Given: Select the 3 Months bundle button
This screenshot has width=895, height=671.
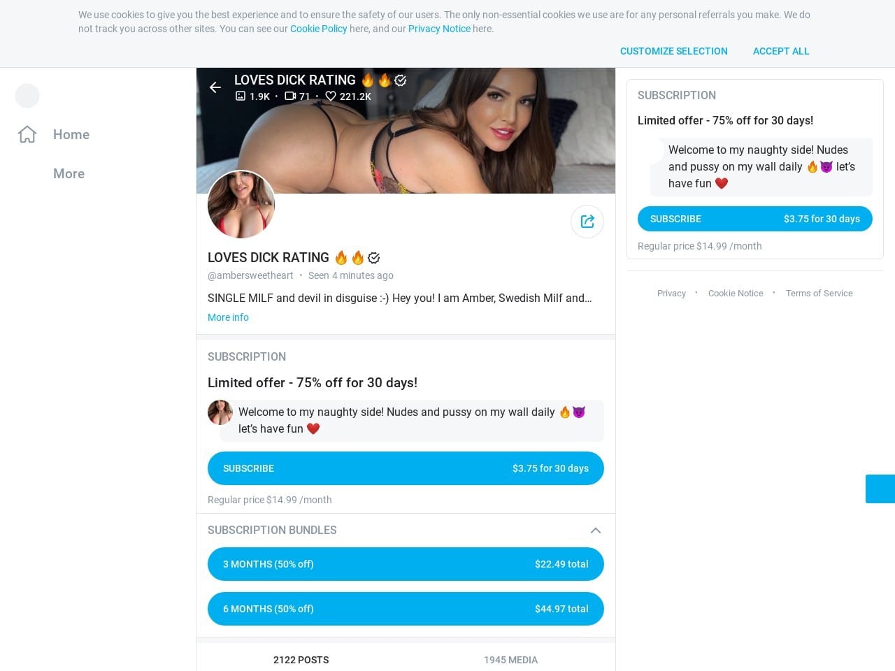Looking at the screenshot, I should 406,564.
